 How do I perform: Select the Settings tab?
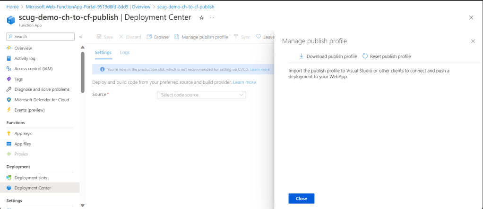click(103, 53)
